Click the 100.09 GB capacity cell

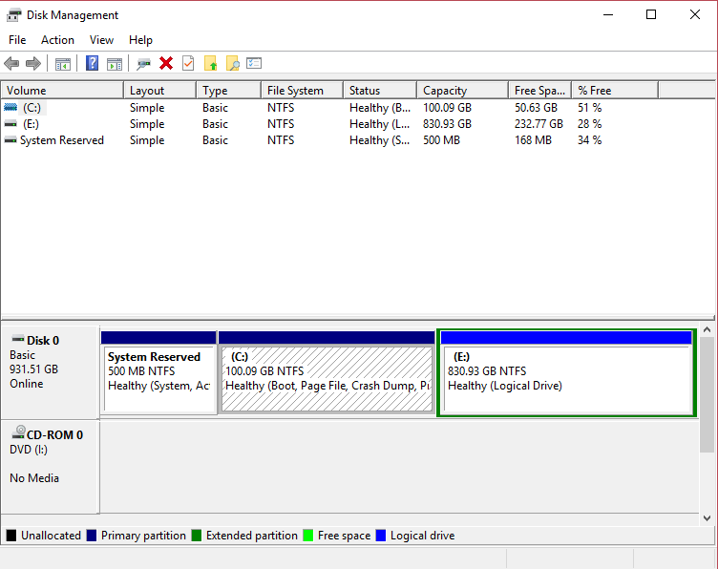pyautogui.click(x=447, y=108)
